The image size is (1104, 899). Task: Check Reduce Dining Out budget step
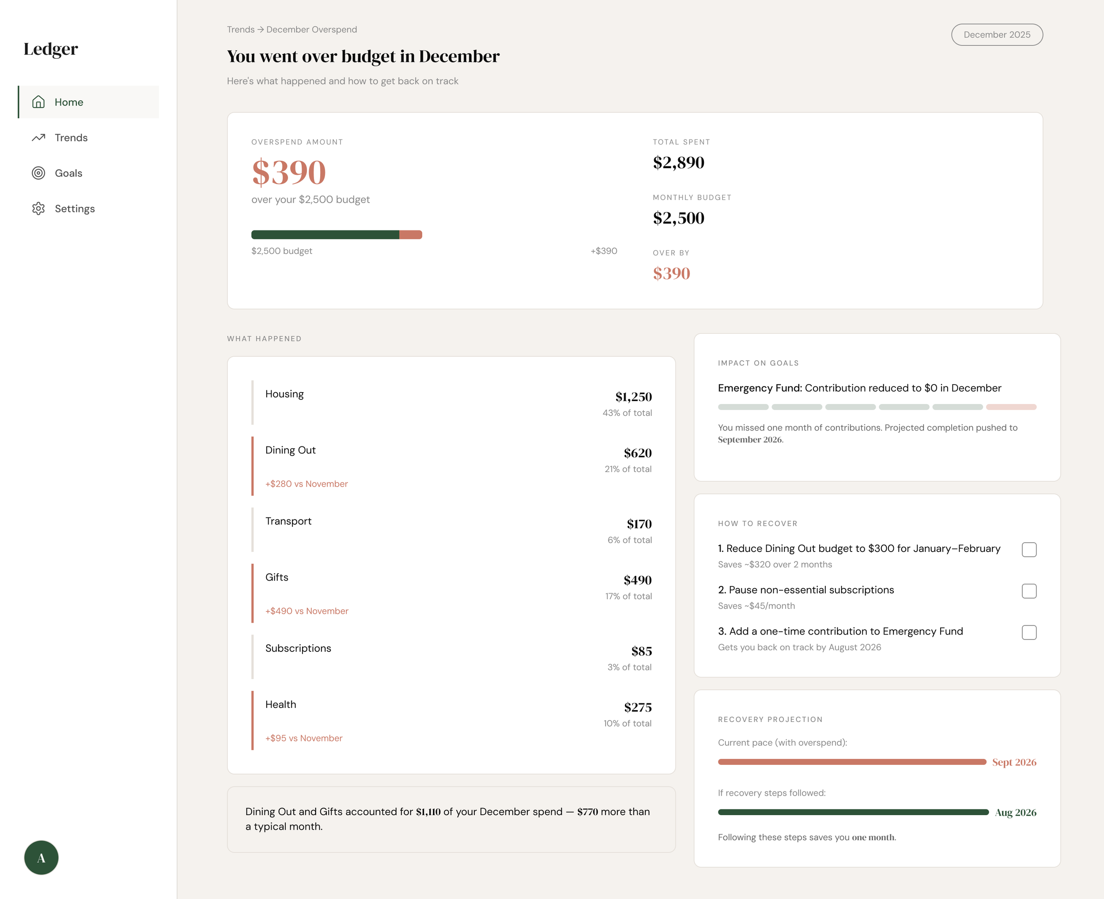point(1029,549)
